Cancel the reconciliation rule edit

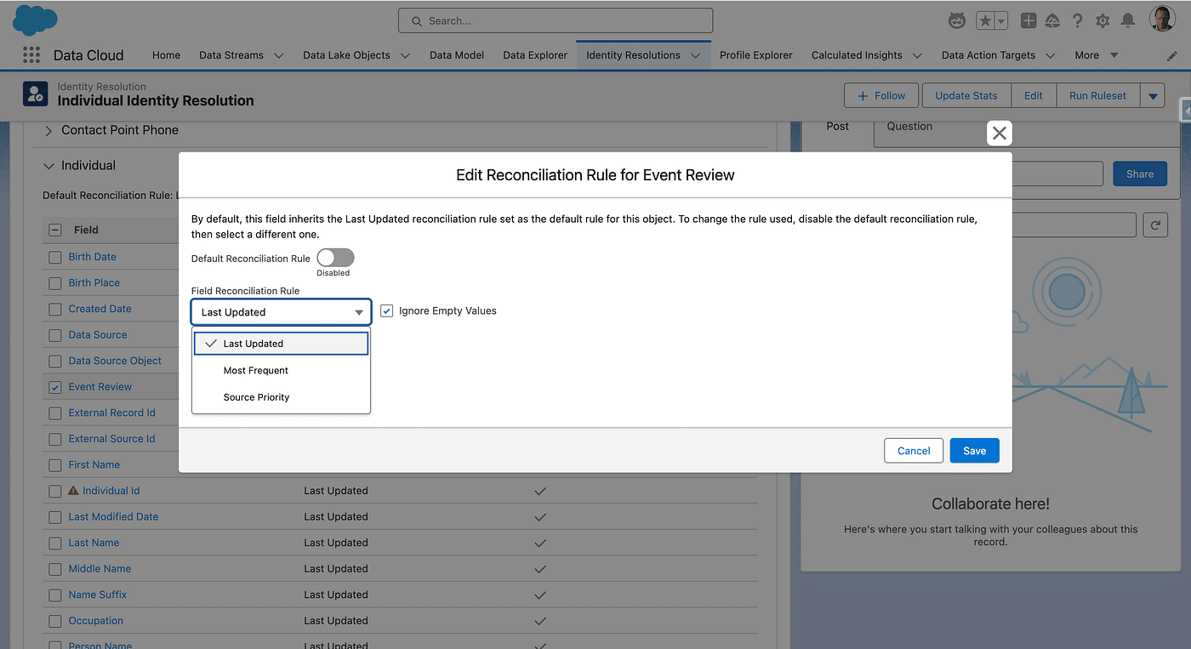click(x=914, y=451)
